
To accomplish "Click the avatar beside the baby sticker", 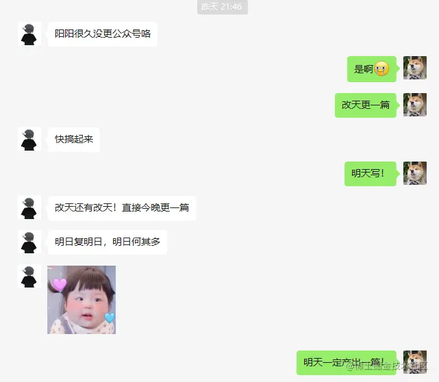I will coord(29,276).
